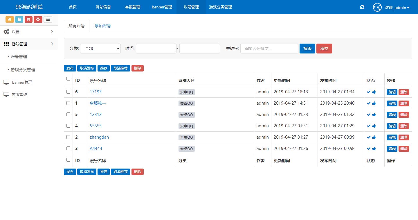418x220 pixels.
Task: Check the checkbox for account 17193
Action: (x=69, y=92)
